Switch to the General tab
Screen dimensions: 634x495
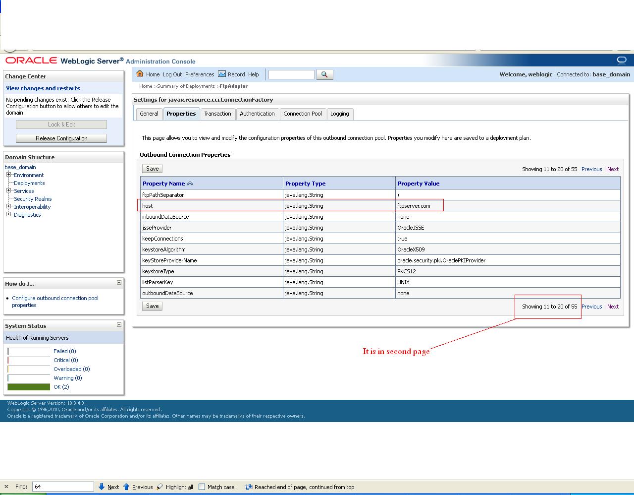pos(149,114)
